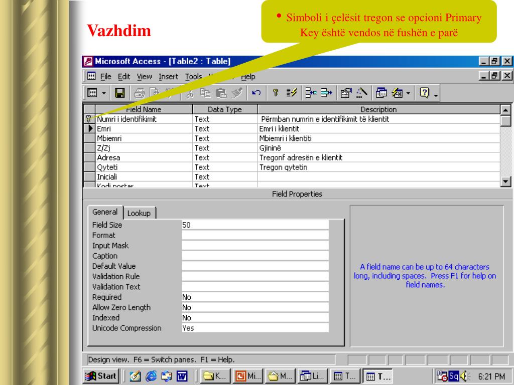Click the Required property value No
The width and height of the screenshot is (514, 385).
(x=255, y=297)
